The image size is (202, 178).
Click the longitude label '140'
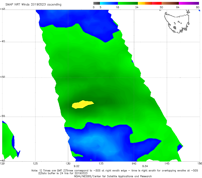pos(134,163)
